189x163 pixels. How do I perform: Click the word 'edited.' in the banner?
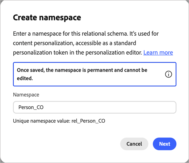25,79
